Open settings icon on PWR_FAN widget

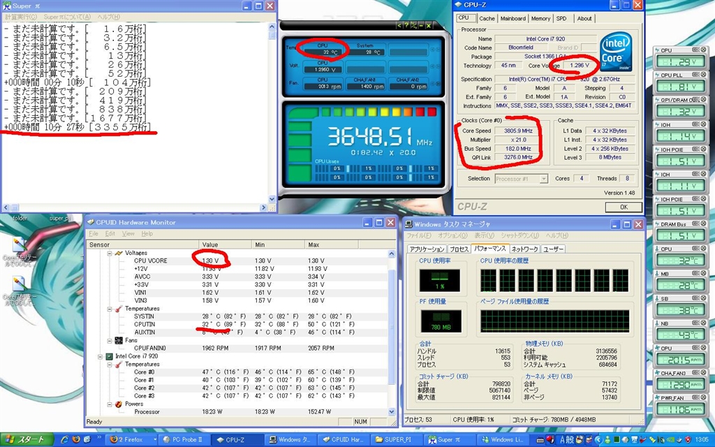coord(695,397)
